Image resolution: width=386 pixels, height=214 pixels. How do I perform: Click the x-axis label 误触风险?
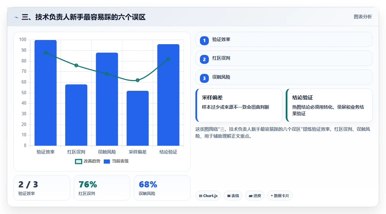(x=107, y=152)
